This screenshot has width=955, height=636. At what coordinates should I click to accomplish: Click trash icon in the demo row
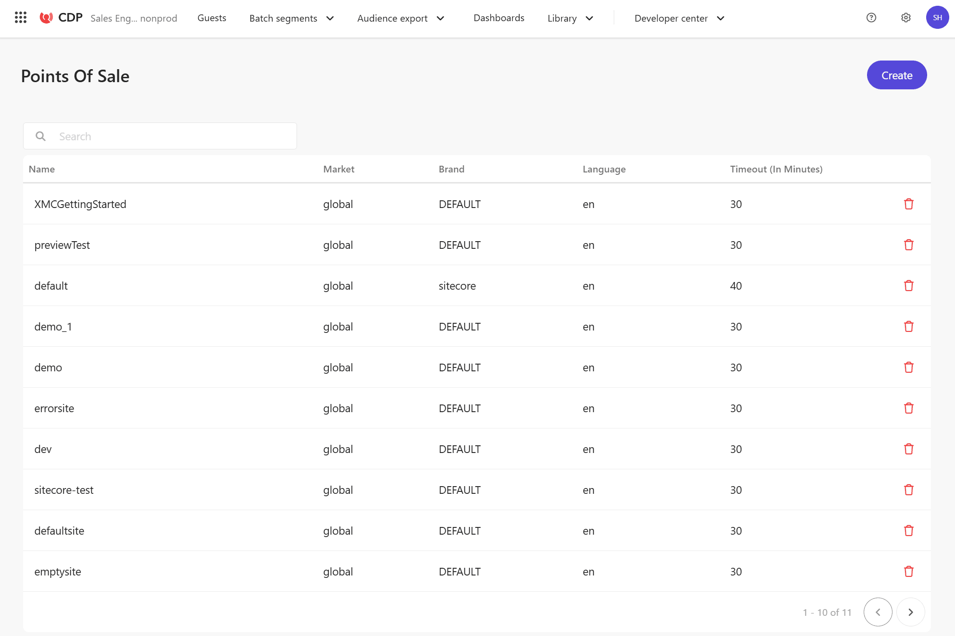(x=908, y=367)
